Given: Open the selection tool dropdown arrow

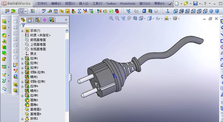Looking at the screenshot, I should point(26,11).
